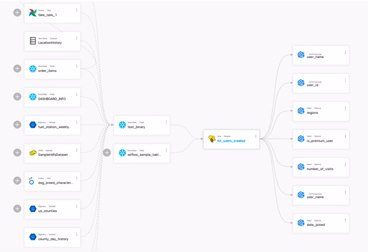Screen dimensions: 368x252
Task: Click the Airflow icon on fake_task_1
Action: pyautogui.click(x=33, y=13)
